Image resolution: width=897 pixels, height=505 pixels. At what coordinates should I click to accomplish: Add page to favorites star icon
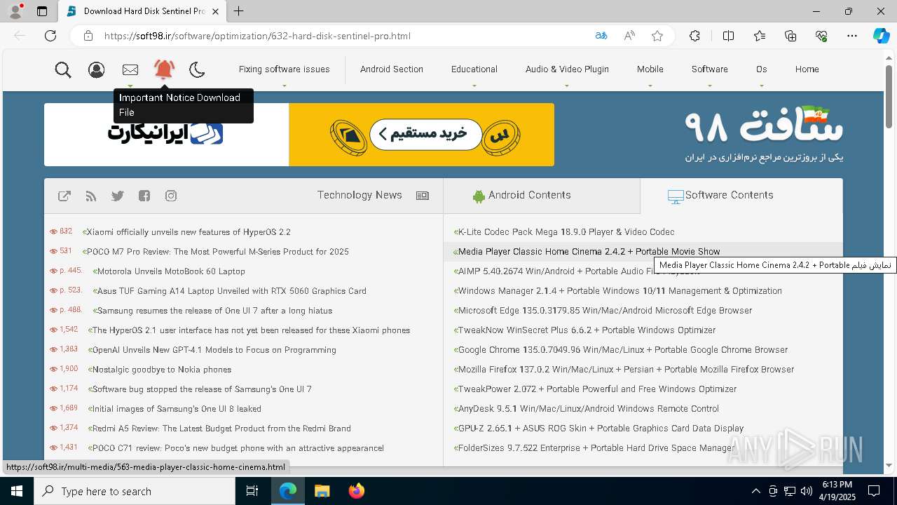tap(657, 36)
